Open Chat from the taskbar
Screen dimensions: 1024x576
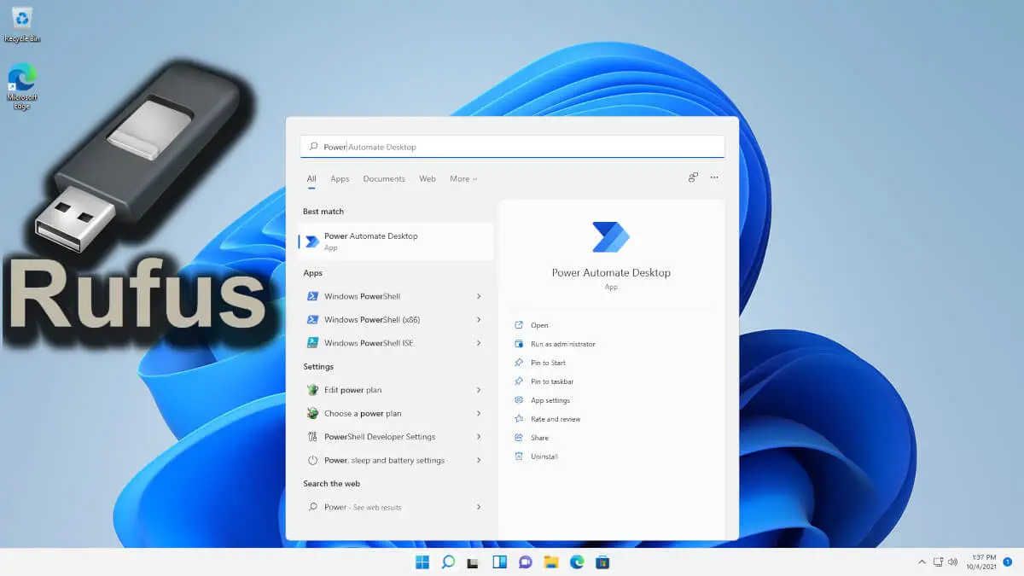click(x=525, y=562)
